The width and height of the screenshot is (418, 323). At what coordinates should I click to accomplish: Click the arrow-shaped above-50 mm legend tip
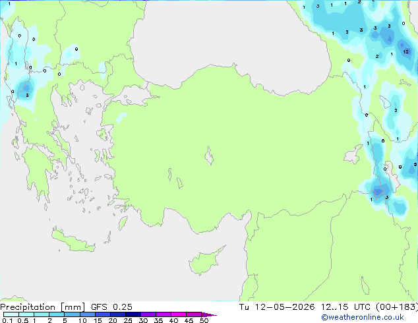(x=209, y=314)
